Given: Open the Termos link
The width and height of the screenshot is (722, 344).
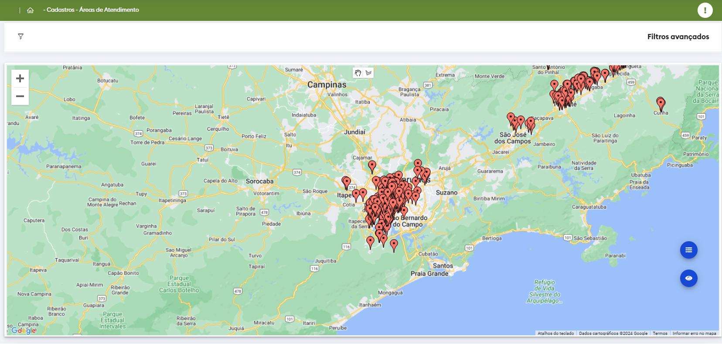Looking at the screenshot, I should pos(660,333).
